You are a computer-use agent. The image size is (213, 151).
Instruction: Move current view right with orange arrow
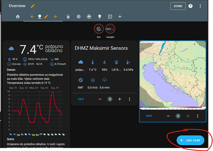click(55, 17)
